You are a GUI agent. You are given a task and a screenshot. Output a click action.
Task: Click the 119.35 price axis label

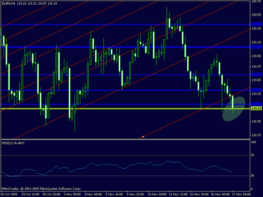click(x=256, y=94)
